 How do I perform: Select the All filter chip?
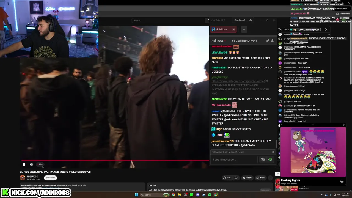277,174
